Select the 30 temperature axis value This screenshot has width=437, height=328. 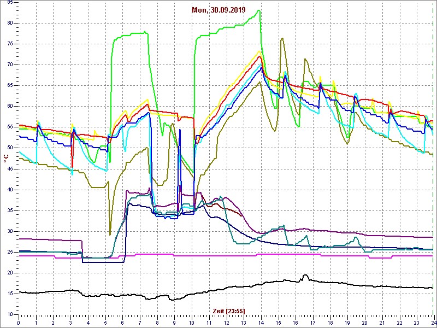(9, 231)
